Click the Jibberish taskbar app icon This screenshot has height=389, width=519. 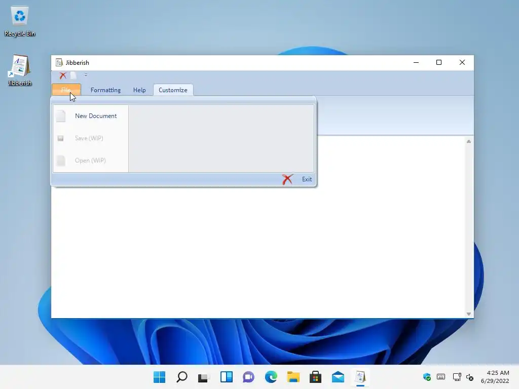[360, 377]
